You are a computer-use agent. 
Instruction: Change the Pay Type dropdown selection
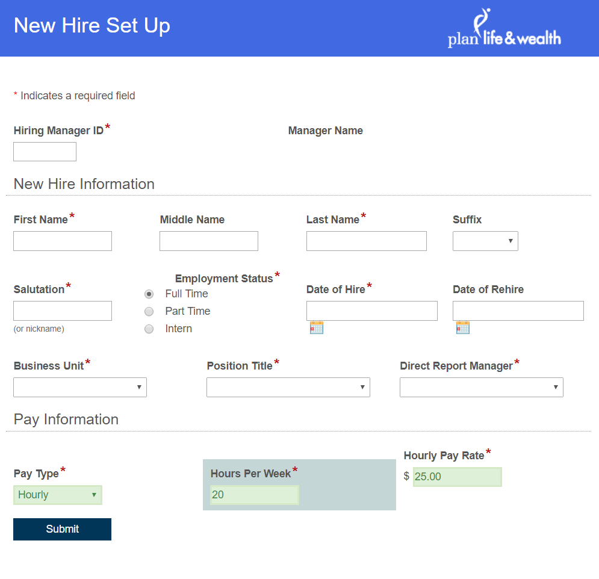pyautogui.click(x=58, y=495)
